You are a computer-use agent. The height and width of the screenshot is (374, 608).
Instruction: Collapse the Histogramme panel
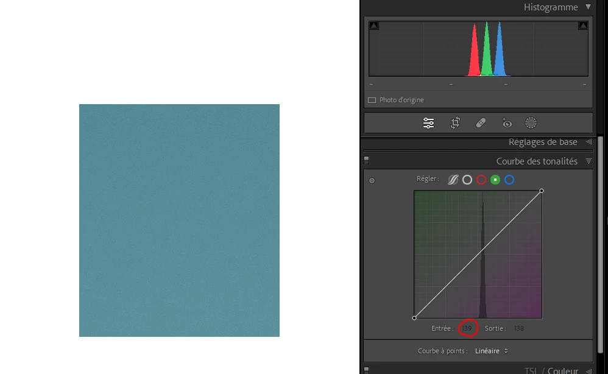[589, 7]
